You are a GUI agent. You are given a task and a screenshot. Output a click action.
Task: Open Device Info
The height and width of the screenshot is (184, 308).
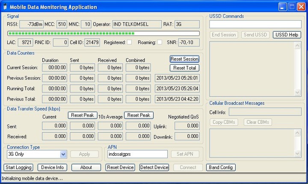point(53,167)
